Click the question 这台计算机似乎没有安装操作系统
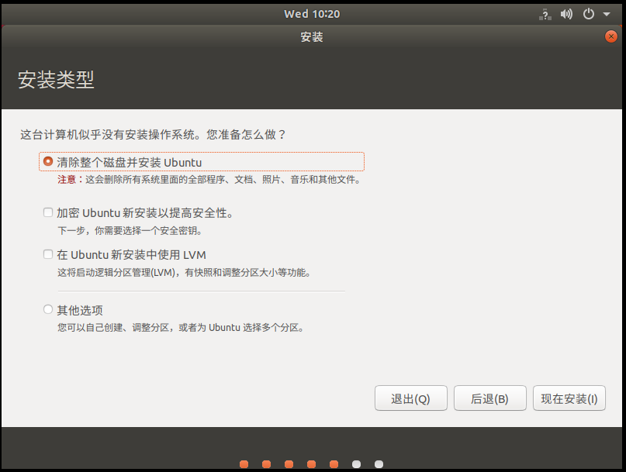 click(x=154, y=134)
